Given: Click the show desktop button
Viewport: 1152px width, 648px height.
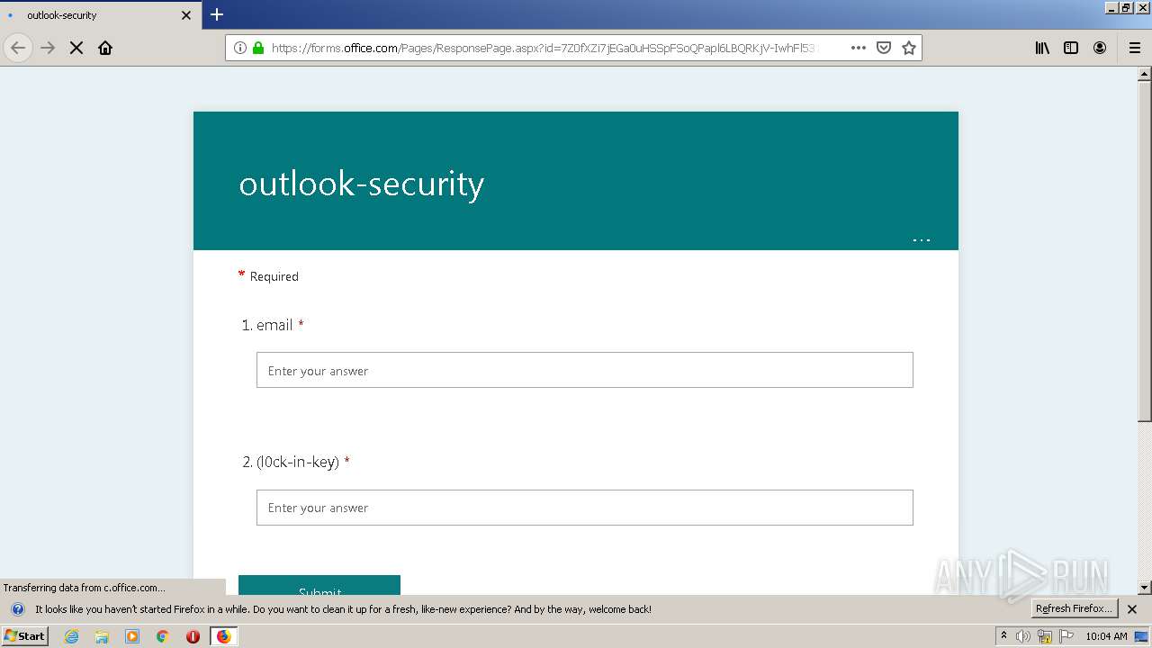Looking at the screenshot, I should pos(1142,636).
